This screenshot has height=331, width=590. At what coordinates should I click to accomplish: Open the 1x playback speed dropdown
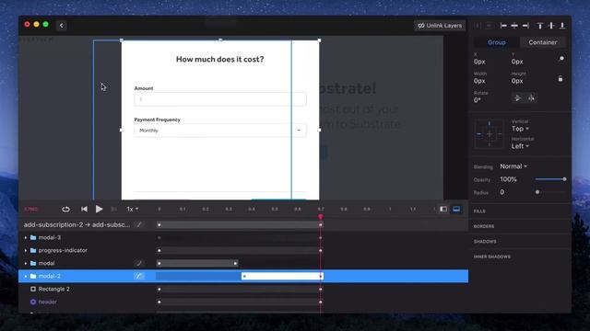click(x=133, y=209)
